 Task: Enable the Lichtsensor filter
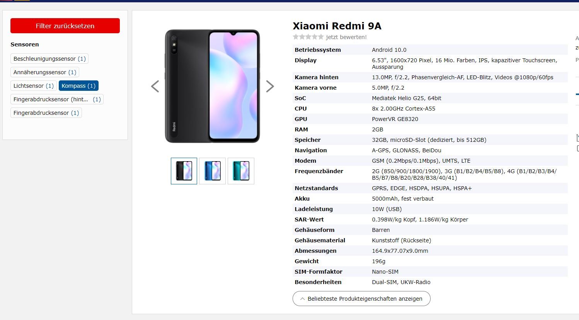[34, 86]
